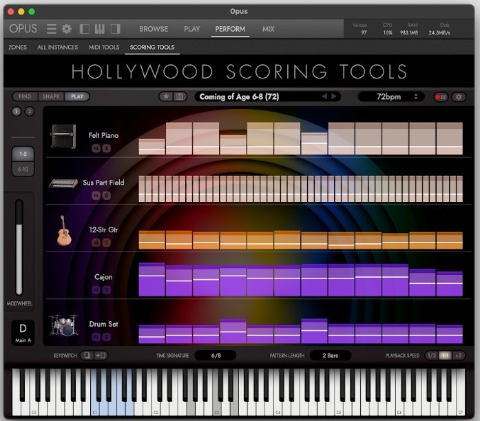Open the 72bpm tempo dropdown
The height and width of the screenshot is (421, 480).
click(391, 96)
